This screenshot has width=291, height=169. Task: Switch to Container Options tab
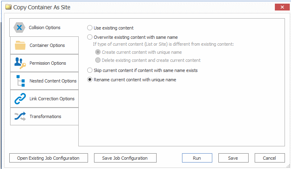click(x=44, y=45)
